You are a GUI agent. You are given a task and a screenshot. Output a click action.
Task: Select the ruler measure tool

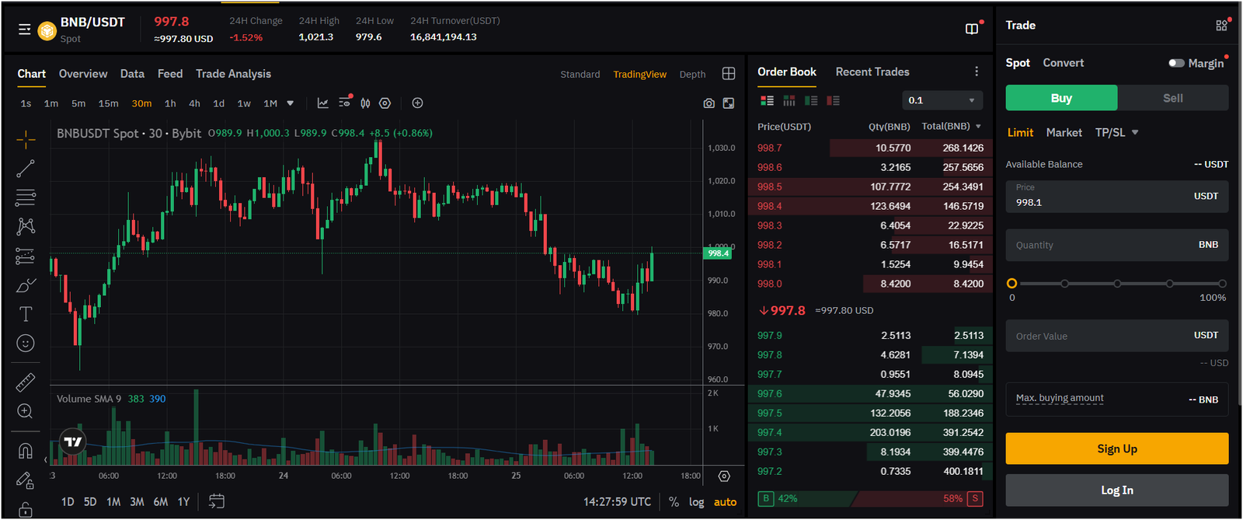click(26, 382)
